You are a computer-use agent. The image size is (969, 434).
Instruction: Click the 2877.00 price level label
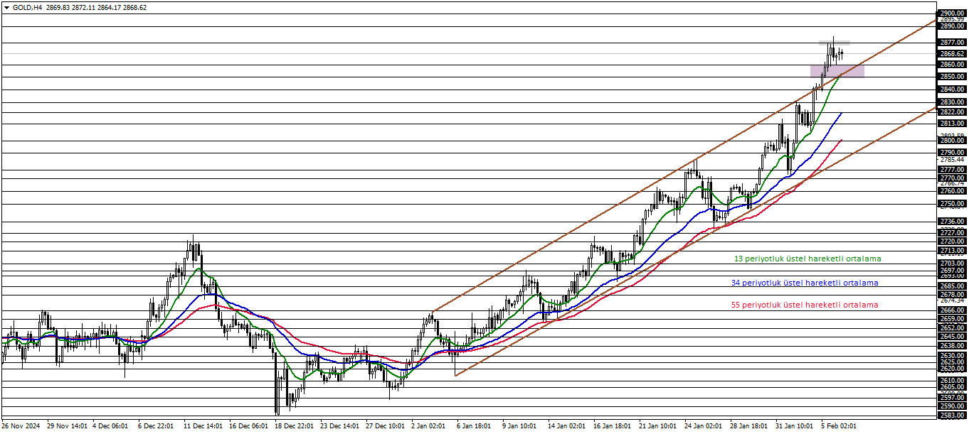(x=952, y=43)
